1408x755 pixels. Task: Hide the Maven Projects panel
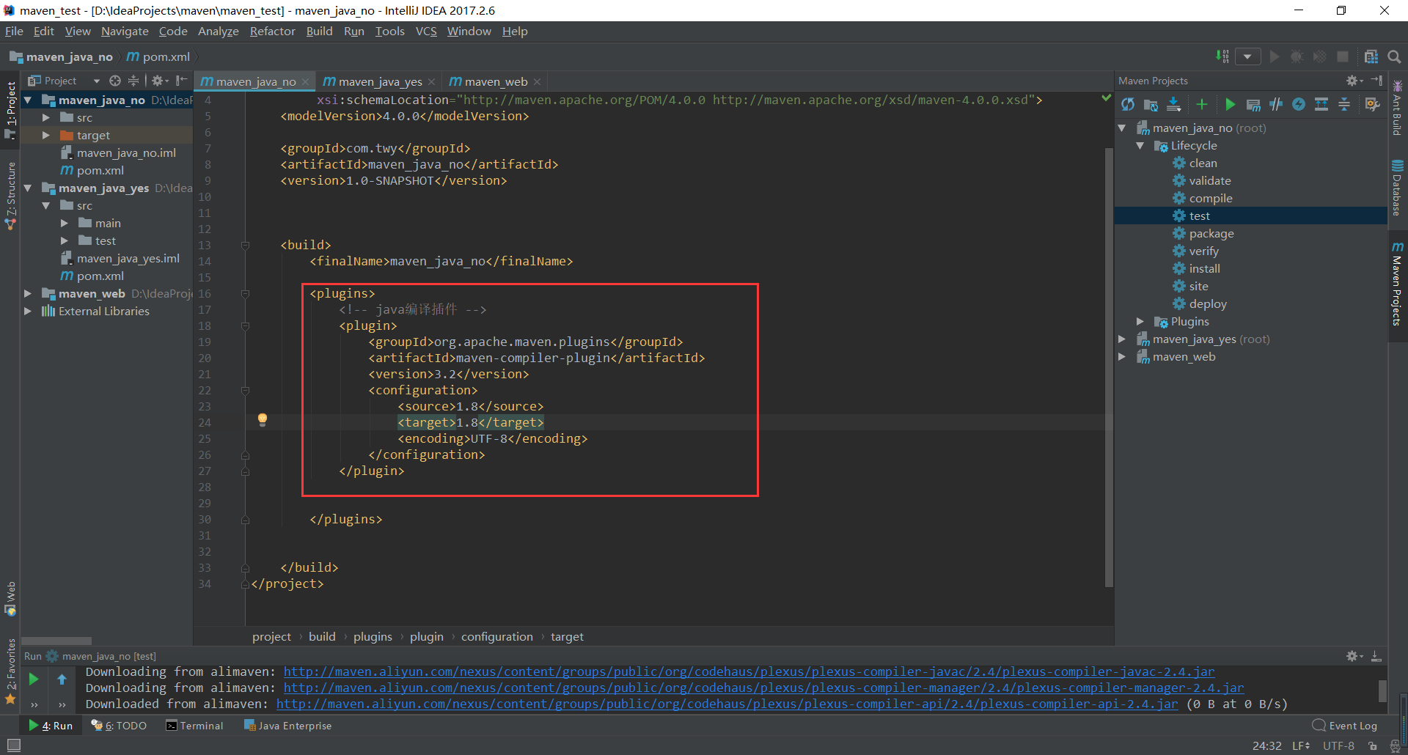[x=1376, y=81]
